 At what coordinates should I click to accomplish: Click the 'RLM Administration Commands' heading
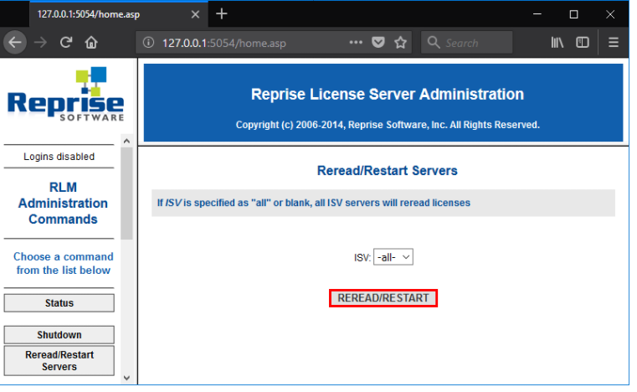(63, 203)
